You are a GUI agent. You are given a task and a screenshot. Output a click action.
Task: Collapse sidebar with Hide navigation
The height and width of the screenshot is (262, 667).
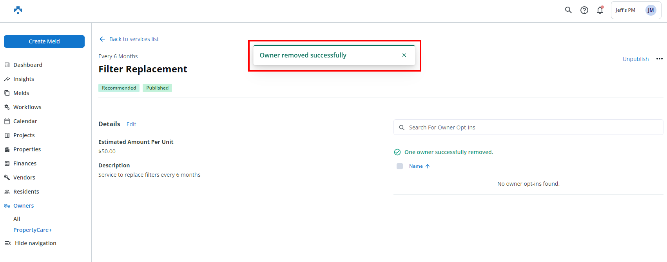pos(35,243)
